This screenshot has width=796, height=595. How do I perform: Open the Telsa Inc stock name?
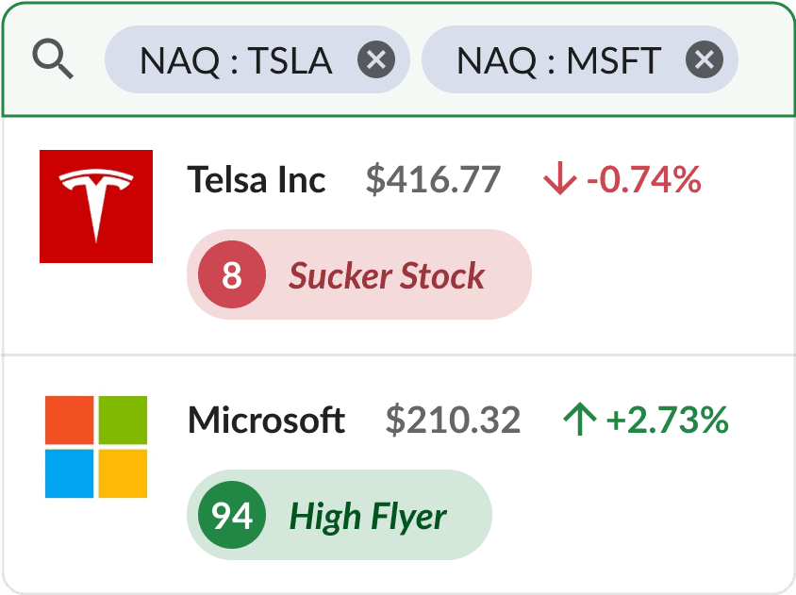[257, 179]
